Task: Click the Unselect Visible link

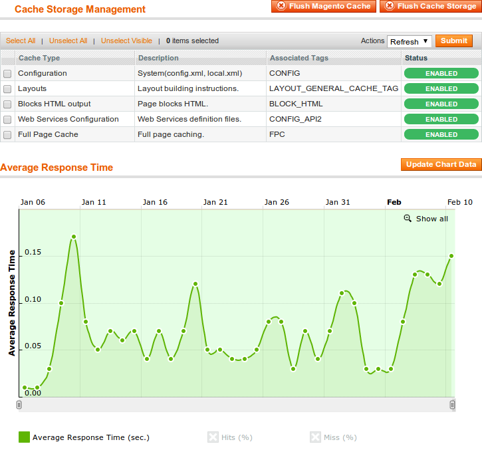Action: (126, 41)
